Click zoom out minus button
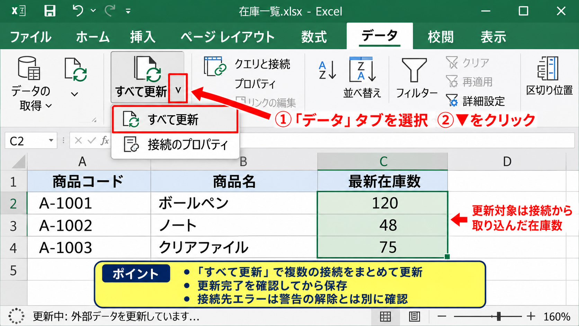This screenshot has height=326, width=579. point(442,316)
